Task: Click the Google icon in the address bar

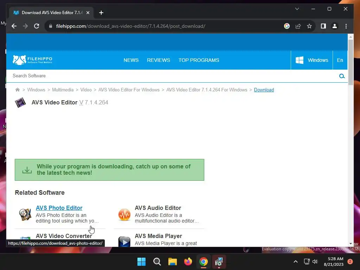Action: (x=287, y=26)
